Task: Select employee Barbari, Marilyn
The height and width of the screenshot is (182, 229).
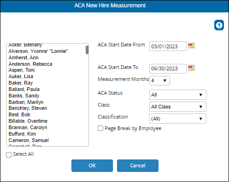Action: click(x=26, y=102)
